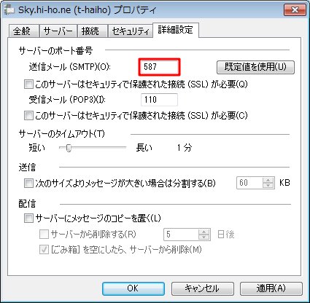This screenshot has width=310, height=303.
Task: Enable SSL checkbox for outgoing SMTP server
Action: coord(28,84)
